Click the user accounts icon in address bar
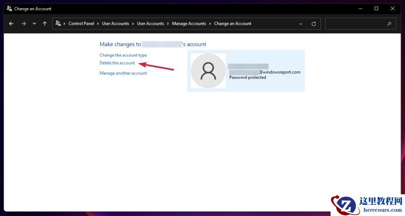405x216 pixels. 58,23
